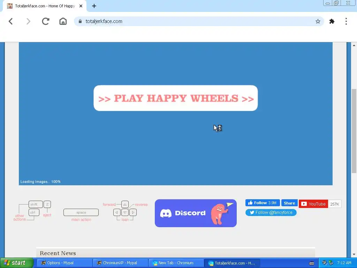Click the down arrow key diagram

tap(125, 213)
